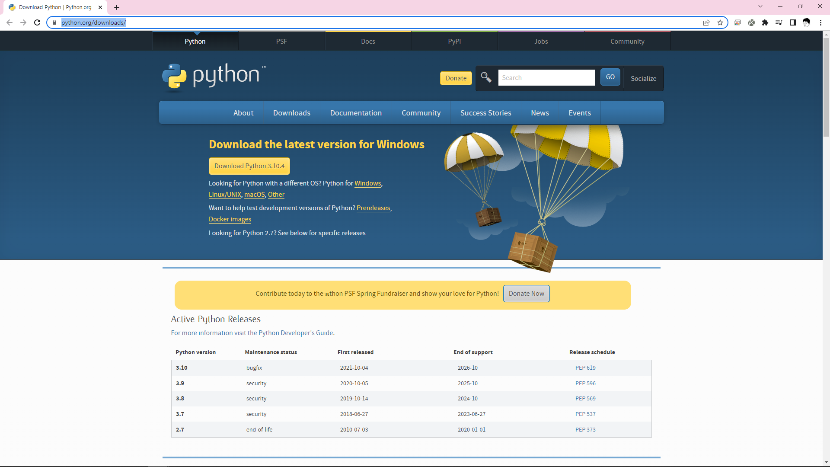This screenshot has width=830, height=467.
Task: Toggle the browser side panel
Action: (x=793, y=22)
